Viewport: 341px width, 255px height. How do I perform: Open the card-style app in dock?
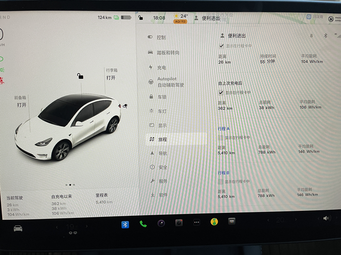pos(232,221)
